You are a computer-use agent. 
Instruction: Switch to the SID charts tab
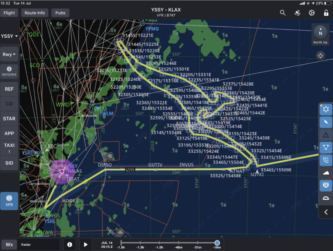pyautogui.click(x=9, y=163)
